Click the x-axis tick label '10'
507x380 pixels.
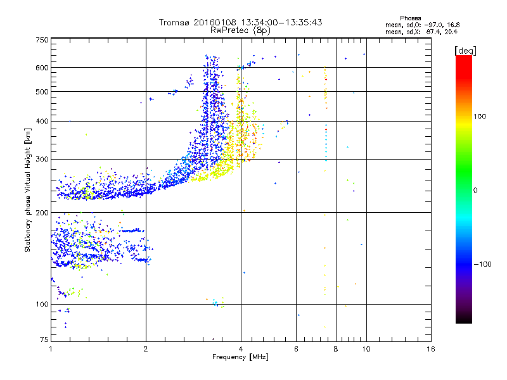click(366, 349)
